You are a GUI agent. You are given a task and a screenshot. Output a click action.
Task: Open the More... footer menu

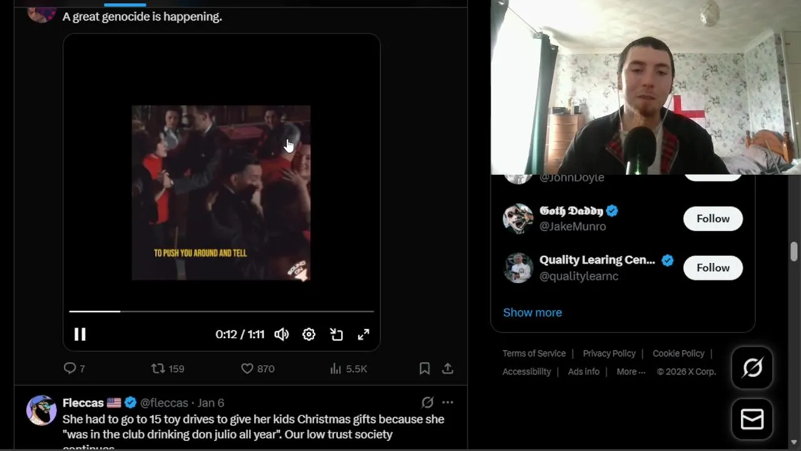pyautogui.click(x=631, y=371)
